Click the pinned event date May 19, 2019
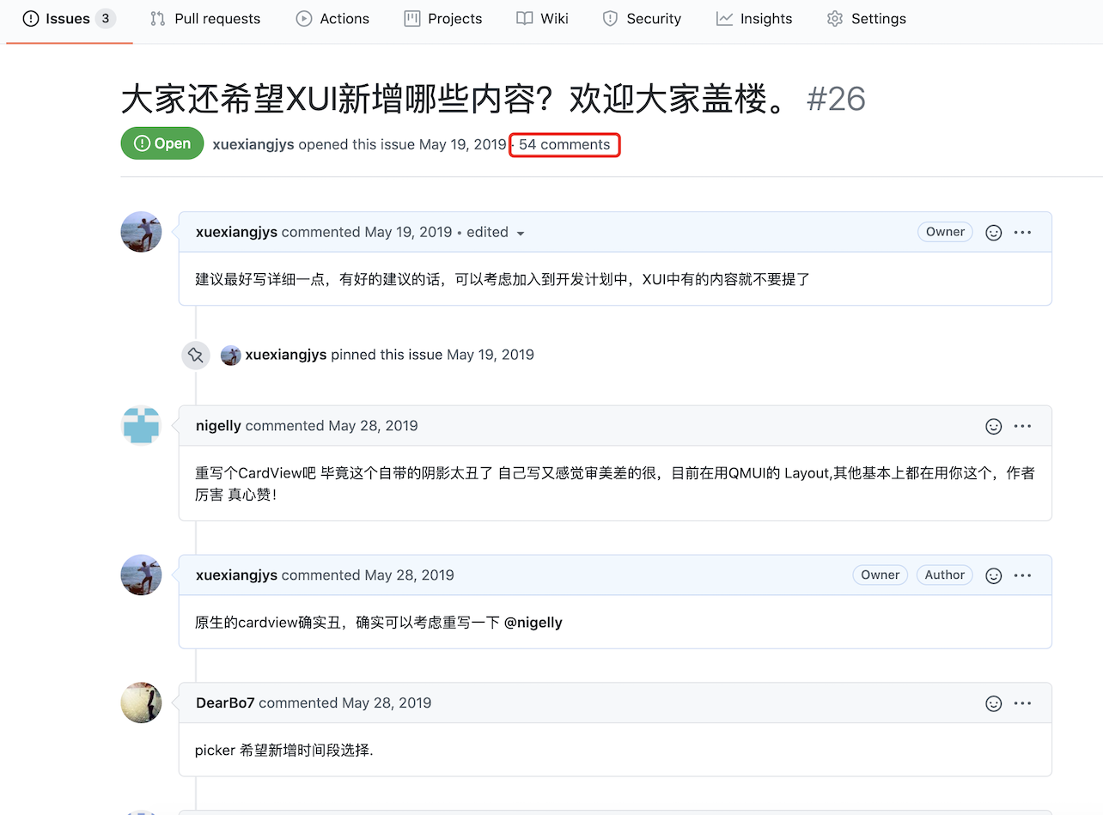 [x=491, y=355]
